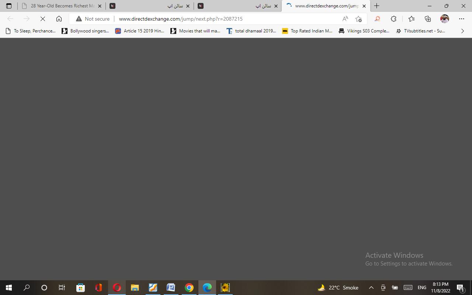Open the Extensions puzzle icon

(x=393, y=19)
